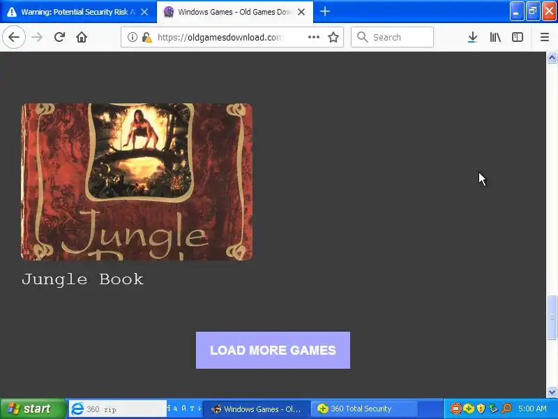Click the padlock warning icon

[146, 37]
